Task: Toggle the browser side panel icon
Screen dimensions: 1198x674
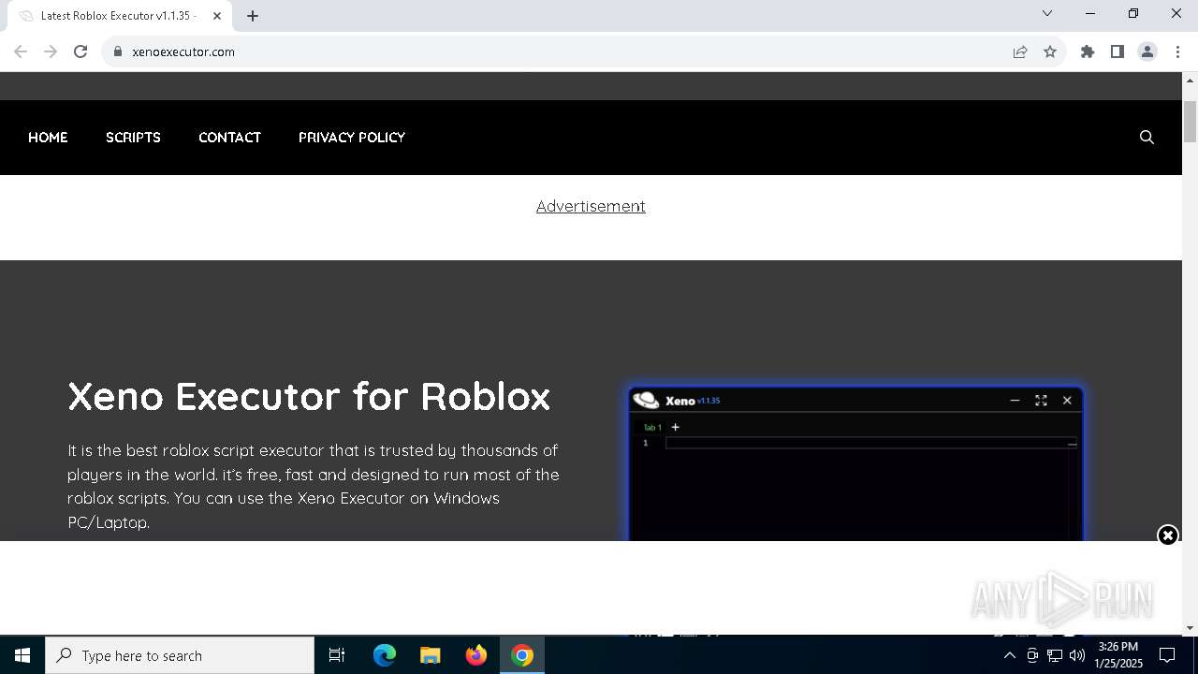Action: (x=1118, y=52)
